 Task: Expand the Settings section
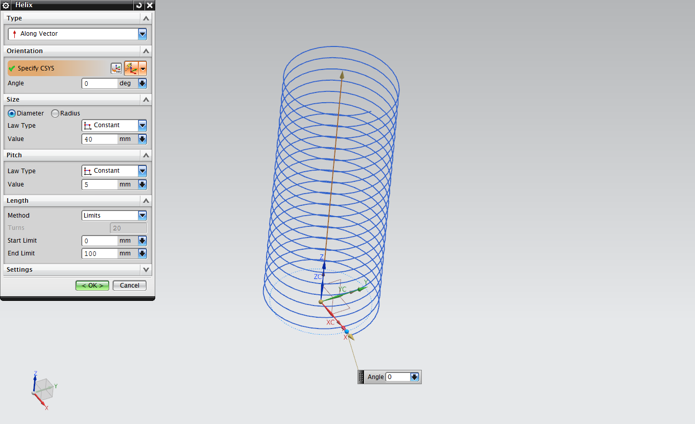(x=146, y=270)
